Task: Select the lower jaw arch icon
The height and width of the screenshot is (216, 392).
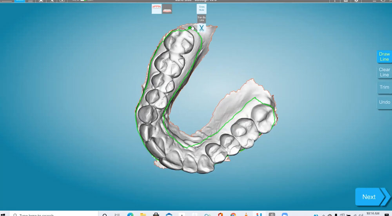Action: (167, 9)
